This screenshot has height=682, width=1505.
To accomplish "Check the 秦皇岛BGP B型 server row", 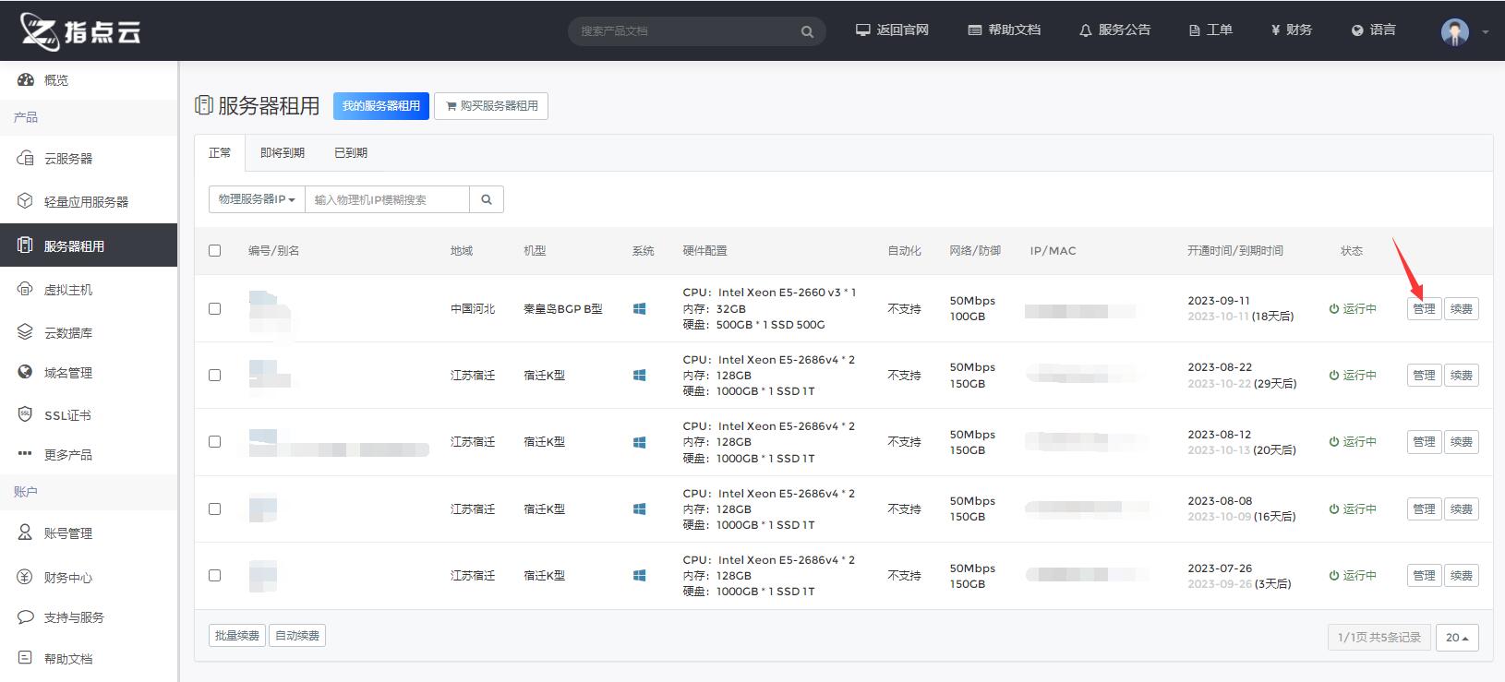I will [x=215, y=308].
